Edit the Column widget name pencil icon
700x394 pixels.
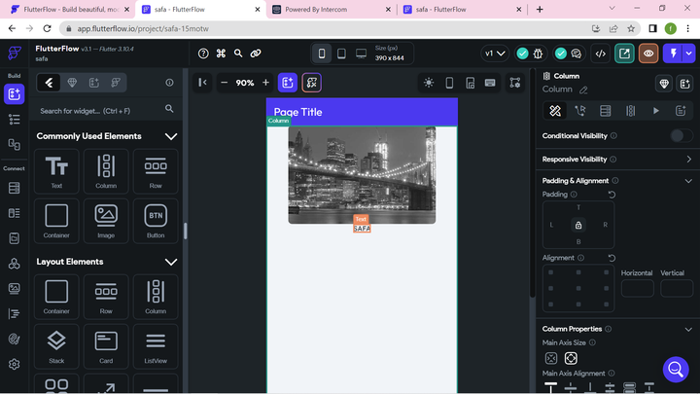coord(582,90)
